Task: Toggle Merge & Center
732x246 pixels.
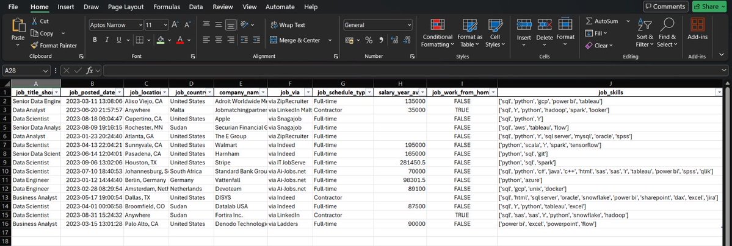Action: [295, 40]
